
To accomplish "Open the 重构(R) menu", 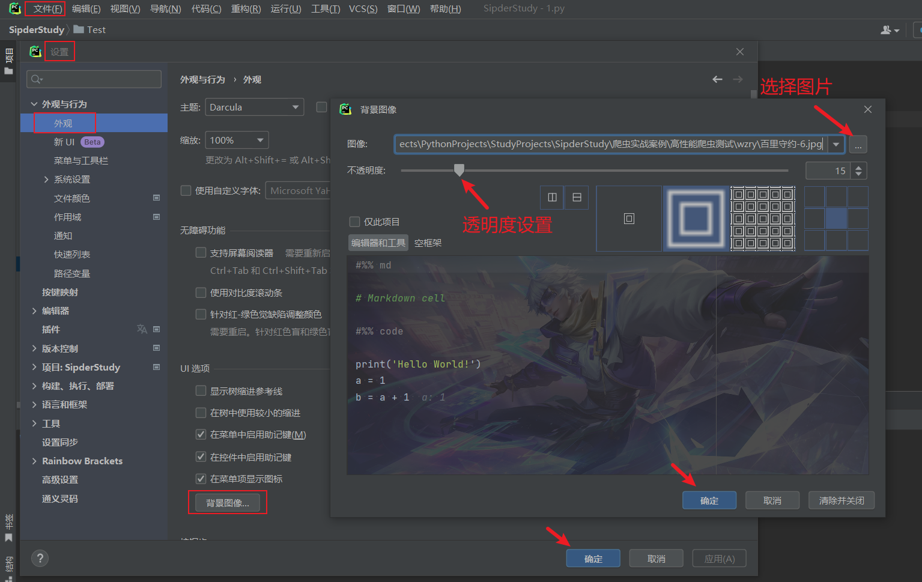I will (246, 8).
